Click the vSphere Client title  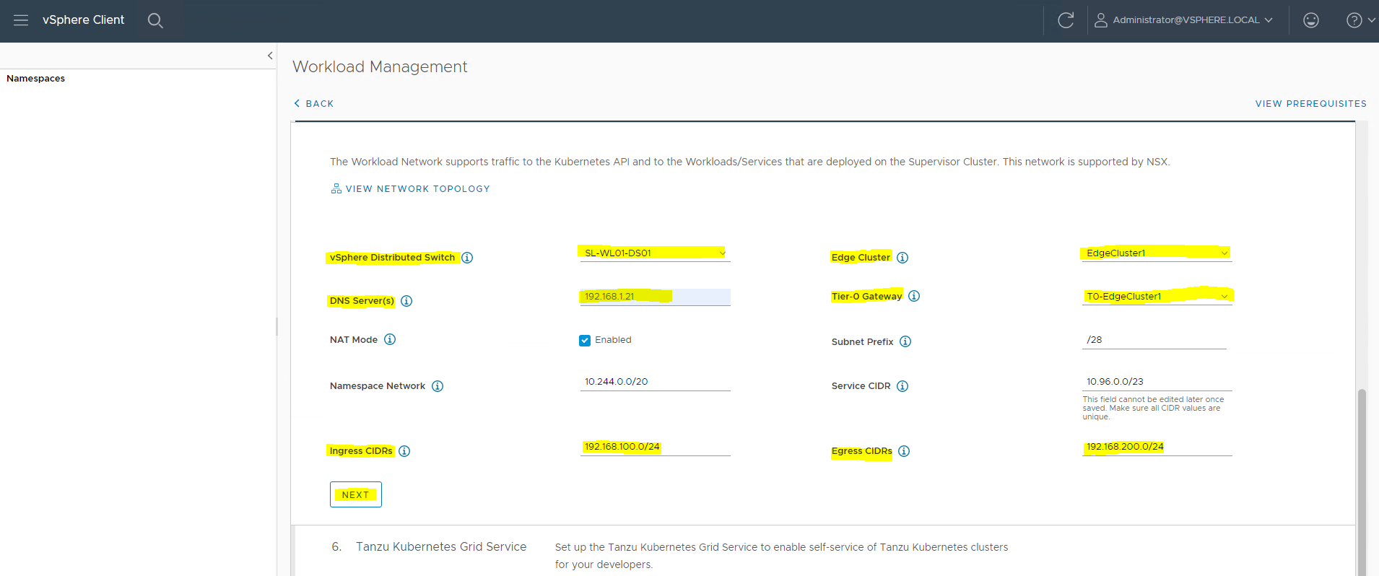(84, 20)
